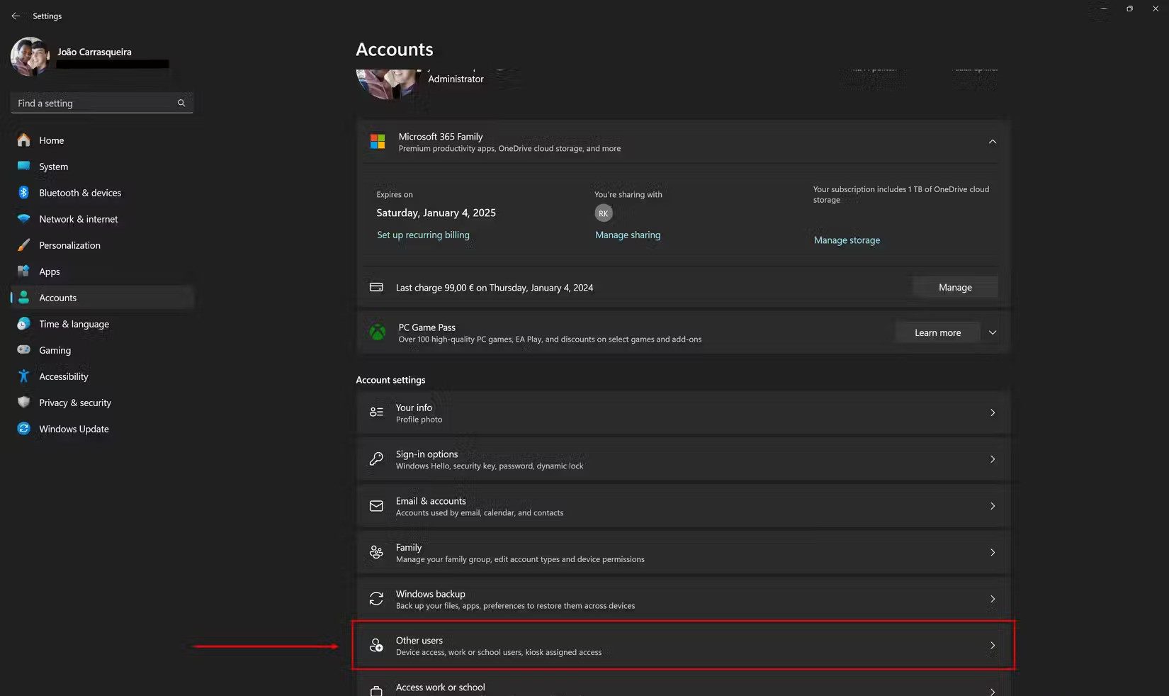Collapse the Microsoft 365 Family section
Screen dimensions: 1169x696
(992, 142)
